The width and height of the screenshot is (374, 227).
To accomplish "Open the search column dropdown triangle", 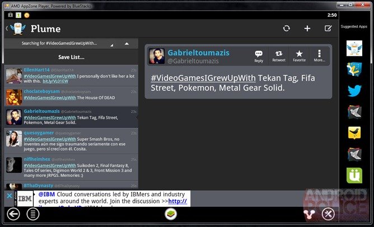I will pos(111,45).
